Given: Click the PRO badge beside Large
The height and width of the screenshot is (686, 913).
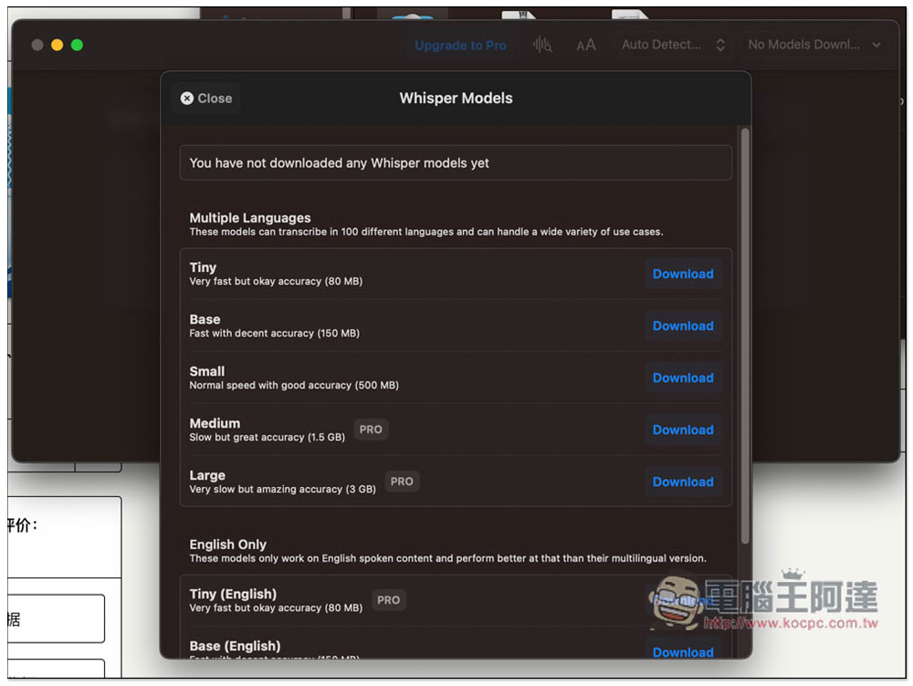Looking at the screenshot, I should tap(401, 481).
